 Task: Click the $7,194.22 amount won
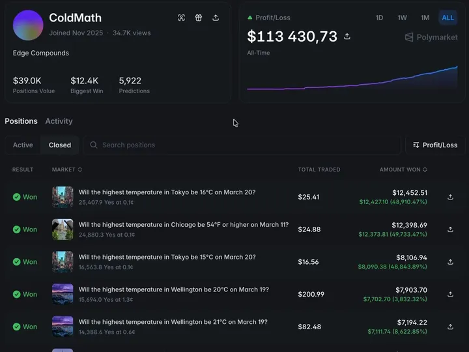412,322
